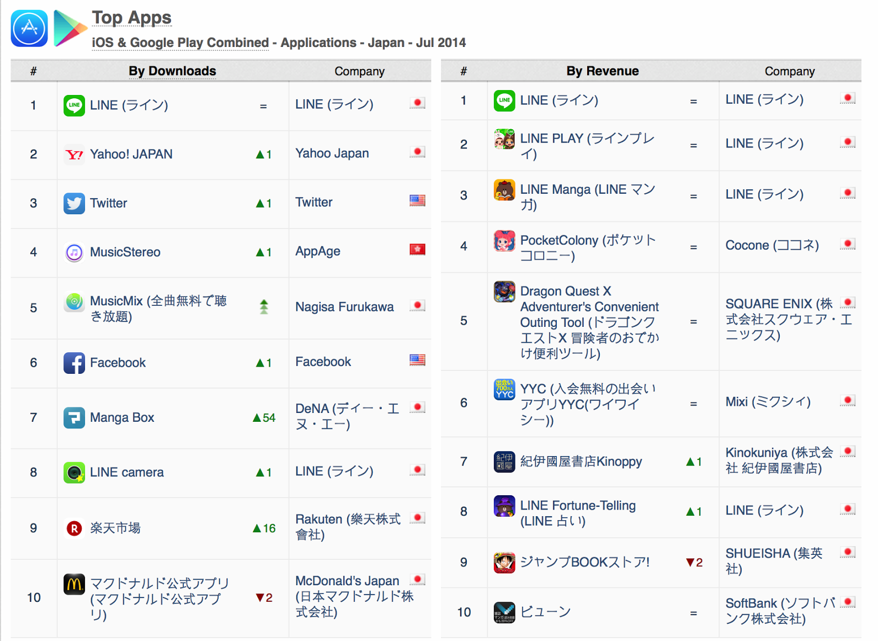
Task: Click the Twitter bird app icon
Action: click(x=74, y=203)
